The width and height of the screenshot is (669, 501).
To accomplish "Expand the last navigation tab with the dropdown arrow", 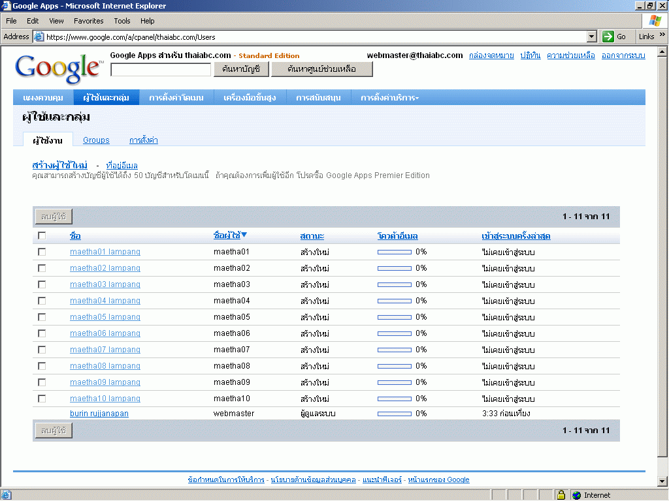I will pos(389,98).
